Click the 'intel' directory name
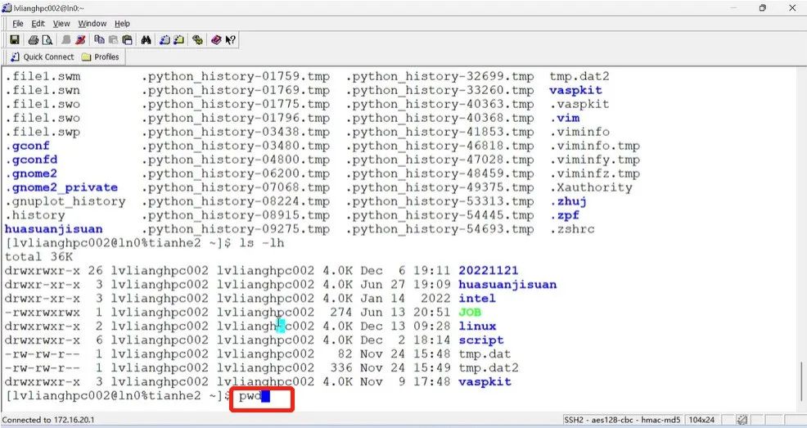The image size is (807, 428). click(477, 299)
